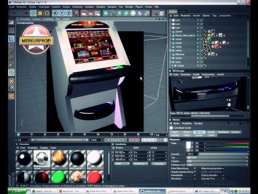Open the Abmessung dropdown in Koordinaten manager

coord(140,164)
